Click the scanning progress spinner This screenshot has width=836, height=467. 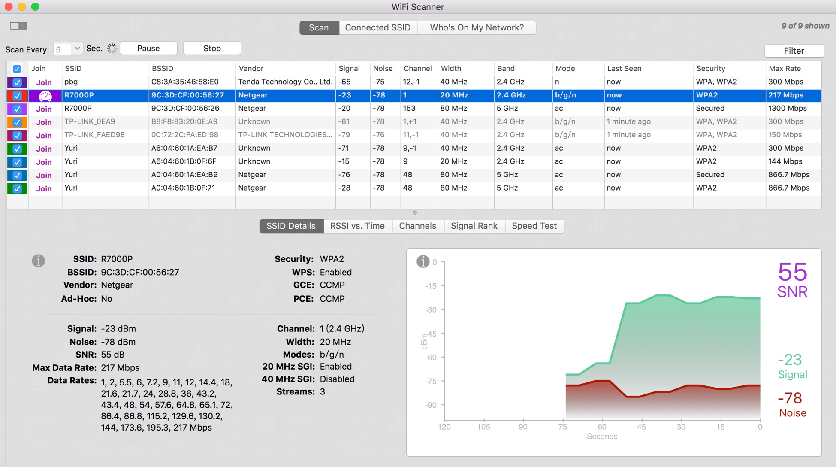(112, 49)
